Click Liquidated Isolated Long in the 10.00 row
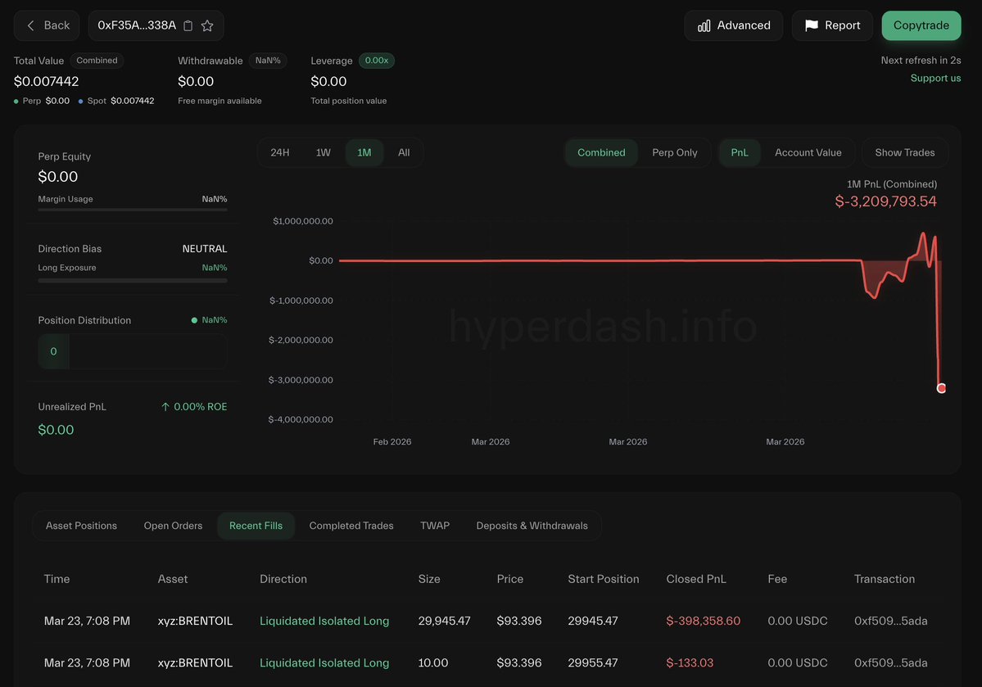This screenshot has width=982, height=687. coord(324,663)
